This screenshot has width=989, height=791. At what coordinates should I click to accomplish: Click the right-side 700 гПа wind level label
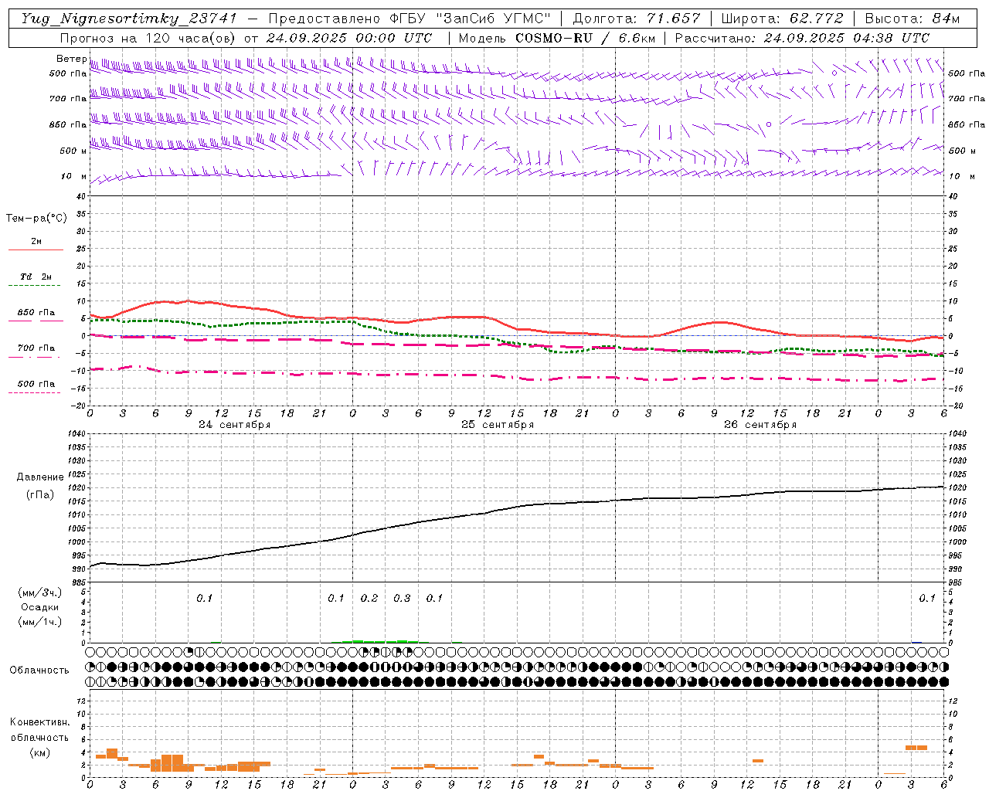coord(967,99)
